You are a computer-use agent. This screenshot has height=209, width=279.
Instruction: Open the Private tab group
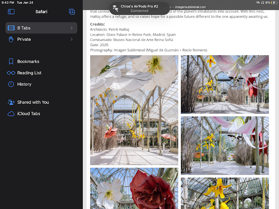41,39
